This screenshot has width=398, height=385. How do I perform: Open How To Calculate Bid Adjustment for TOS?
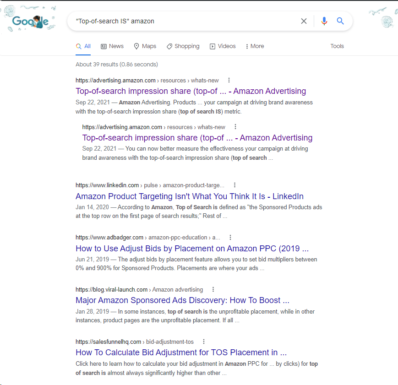click(181, 353)
